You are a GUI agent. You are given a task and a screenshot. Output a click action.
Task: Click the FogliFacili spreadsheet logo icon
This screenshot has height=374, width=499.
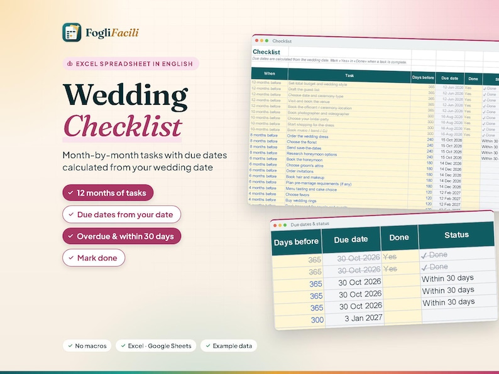click(x=72, y=33)
